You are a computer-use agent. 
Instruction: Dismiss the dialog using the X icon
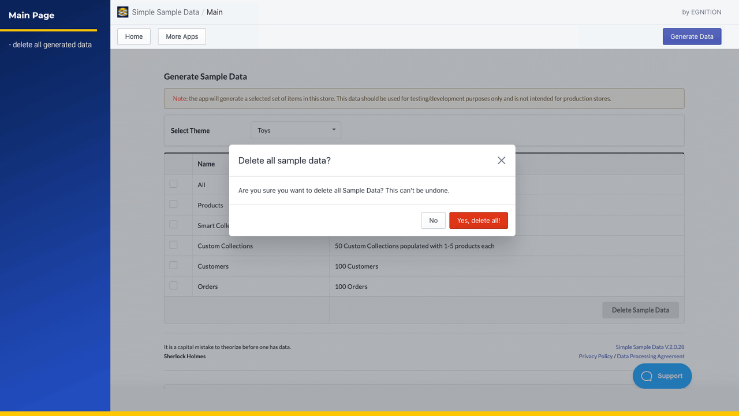tap(501, 160)
